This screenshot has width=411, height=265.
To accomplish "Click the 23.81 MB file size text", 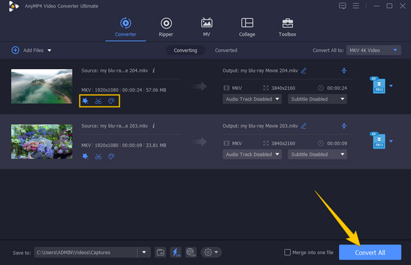I will coord(156,145).
